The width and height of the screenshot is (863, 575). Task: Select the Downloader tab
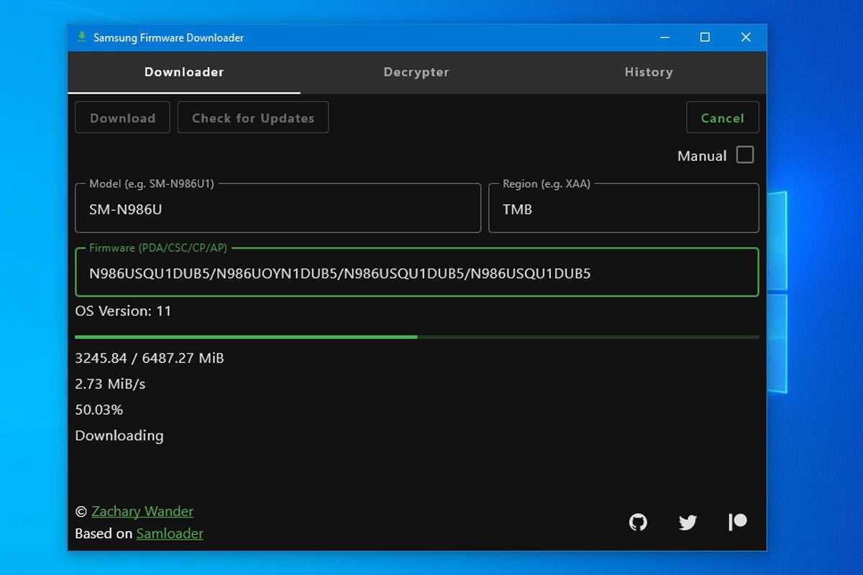coord(184,72)
